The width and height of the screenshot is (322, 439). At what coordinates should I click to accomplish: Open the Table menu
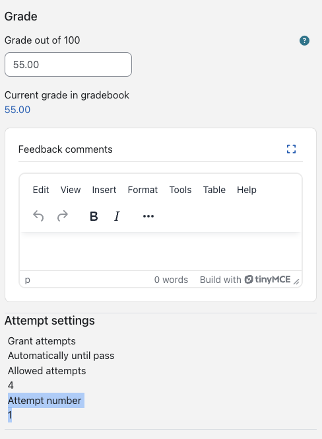coord(214,190)
